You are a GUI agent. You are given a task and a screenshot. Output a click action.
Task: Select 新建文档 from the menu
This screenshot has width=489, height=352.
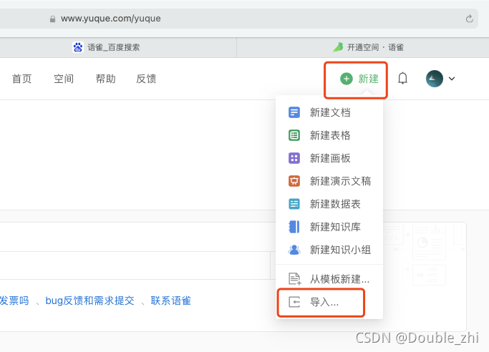click(329, 112)
